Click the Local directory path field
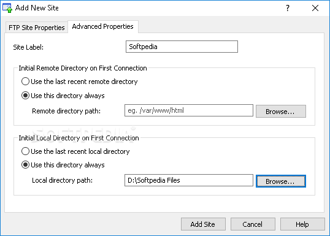The width and height of the screenshot is (330, 236). (189, 180)
